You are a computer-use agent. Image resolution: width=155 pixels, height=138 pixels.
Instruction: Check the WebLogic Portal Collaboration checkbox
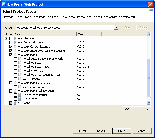click(x=11, y=91)
